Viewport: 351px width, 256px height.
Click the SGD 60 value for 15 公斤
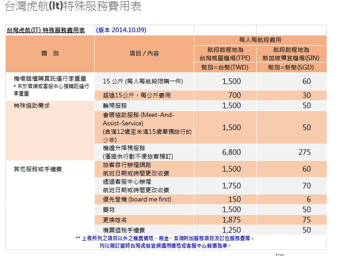click(307, 82)
